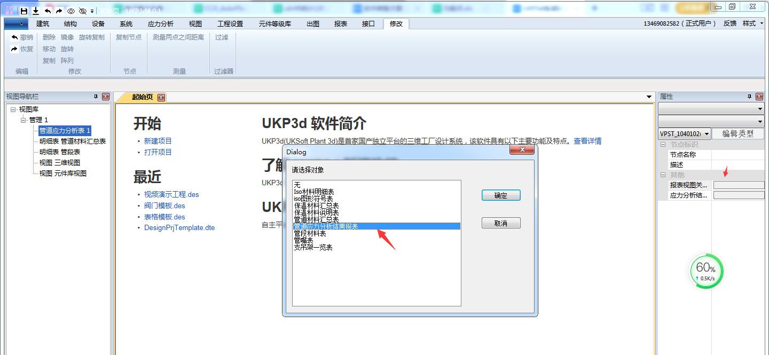Click the 确定 button in the dialog
This screenshot has width=769, height=355.
[x=500, y=195]
